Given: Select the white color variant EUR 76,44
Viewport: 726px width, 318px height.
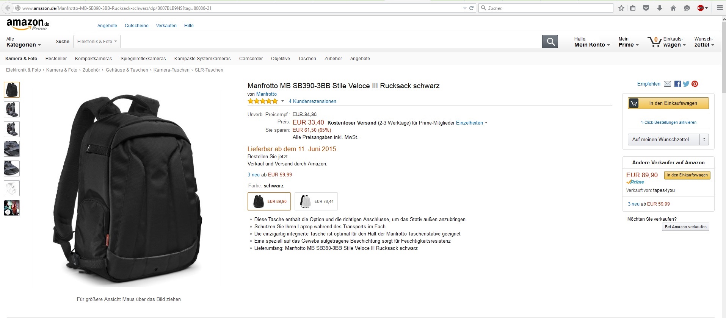Looking at the screenshot, I should [x=316, y=201].
